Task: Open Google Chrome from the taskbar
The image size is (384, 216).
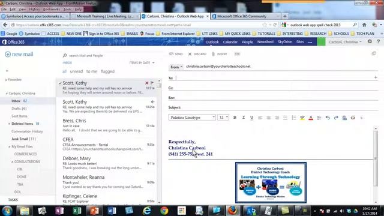Action: pos(164,211)
